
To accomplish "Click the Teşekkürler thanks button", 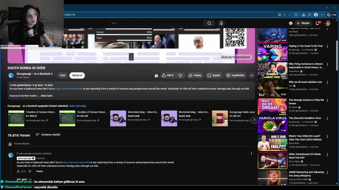I will (235, 75).
